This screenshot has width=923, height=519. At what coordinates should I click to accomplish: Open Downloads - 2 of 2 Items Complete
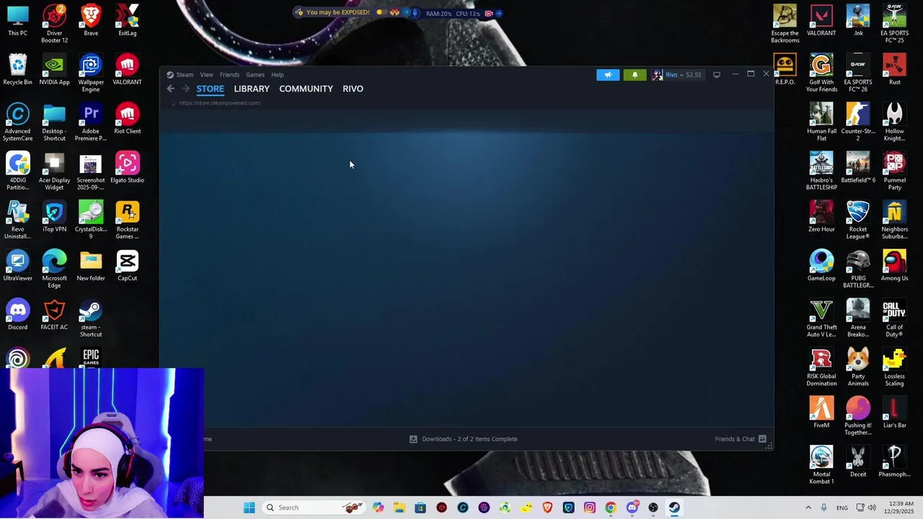(x=469, y=439)
